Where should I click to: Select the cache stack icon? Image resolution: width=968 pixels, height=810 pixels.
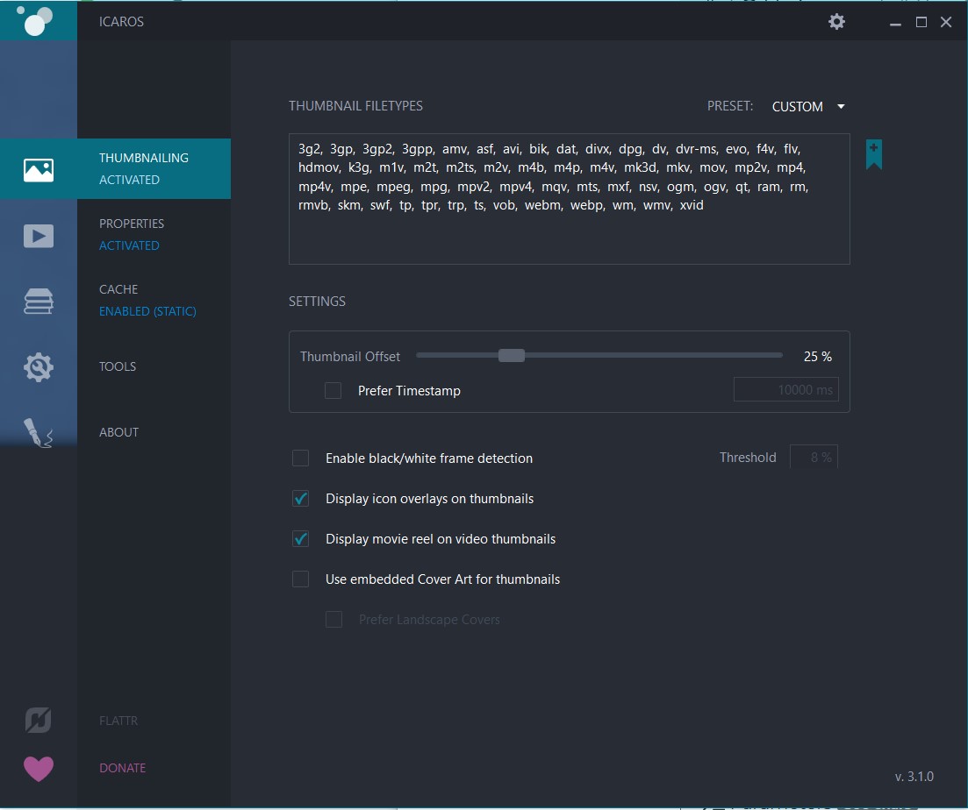39,302
